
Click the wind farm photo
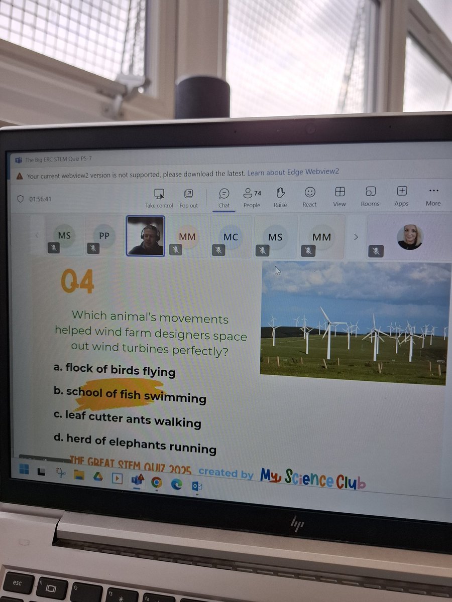pyautogui.click(x=355, y=323)
